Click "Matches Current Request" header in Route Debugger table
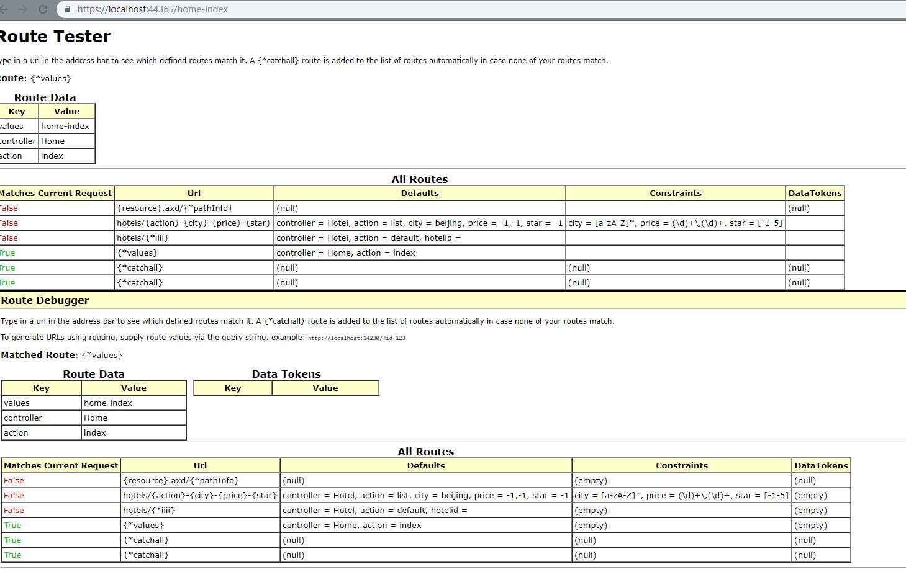The height and width of the screenshot is (577, 906). (x=61, y=465)
